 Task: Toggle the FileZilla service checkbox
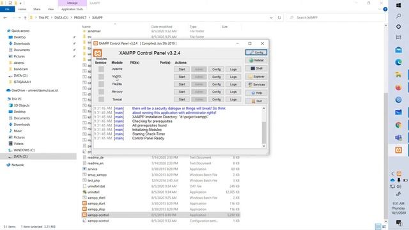pos(101,84)
